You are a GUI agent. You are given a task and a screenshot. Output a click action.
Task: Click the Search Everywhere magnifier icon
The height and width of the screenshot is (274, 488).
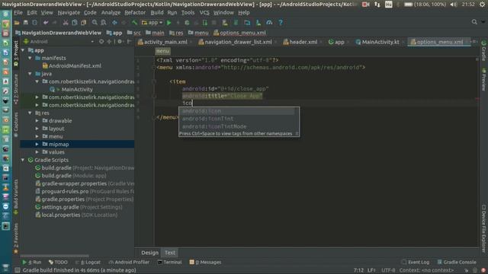[x=474, y=22]
